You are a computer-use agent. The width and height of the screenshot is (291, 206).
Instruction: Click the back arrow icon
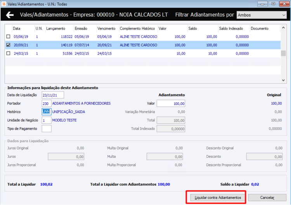click(10, 15)
